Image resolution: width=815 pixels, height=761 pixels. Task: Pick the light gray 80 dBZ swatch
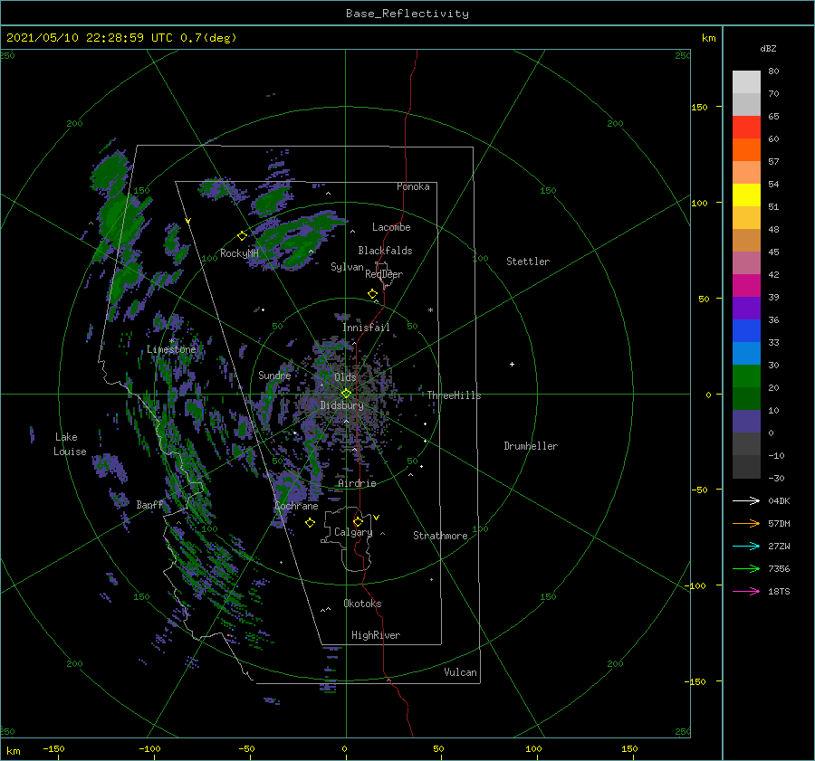(x=746, y=82)
